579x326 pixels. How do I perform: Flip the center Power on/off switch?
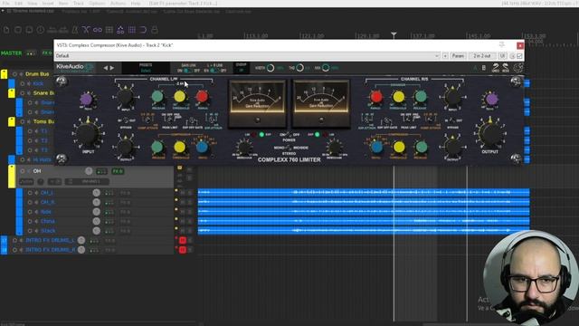(289, 135)
